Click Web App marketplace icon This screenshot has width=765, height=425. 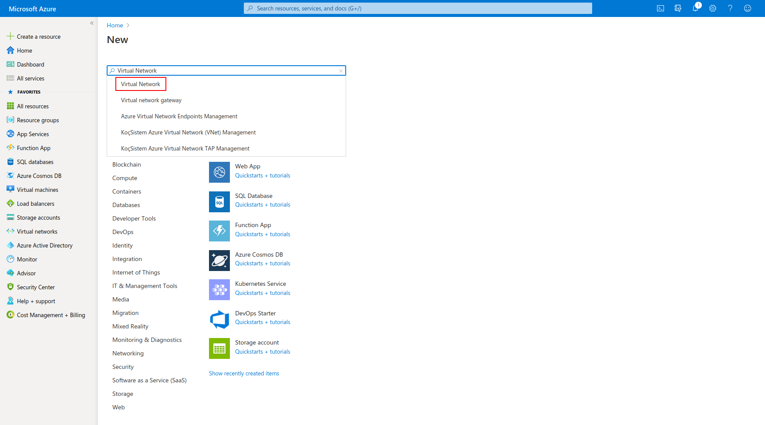click(219, 172)
